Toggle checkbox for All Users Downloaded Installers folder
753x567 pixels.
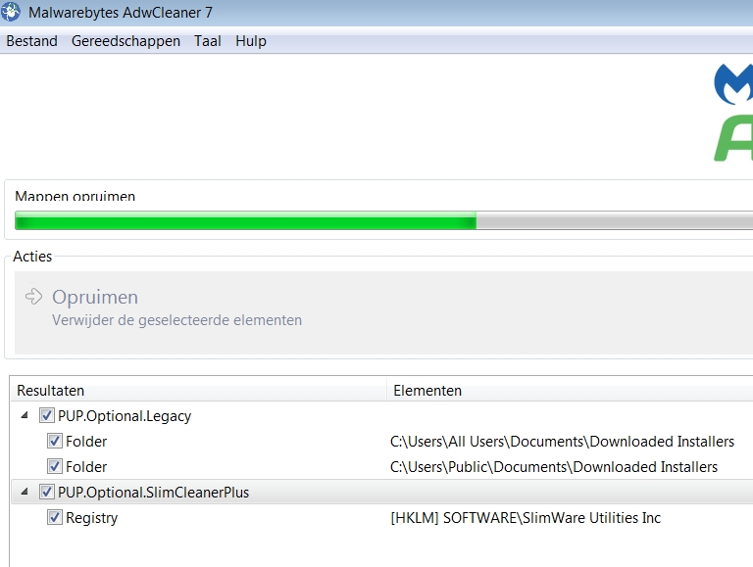coord(55,441)
